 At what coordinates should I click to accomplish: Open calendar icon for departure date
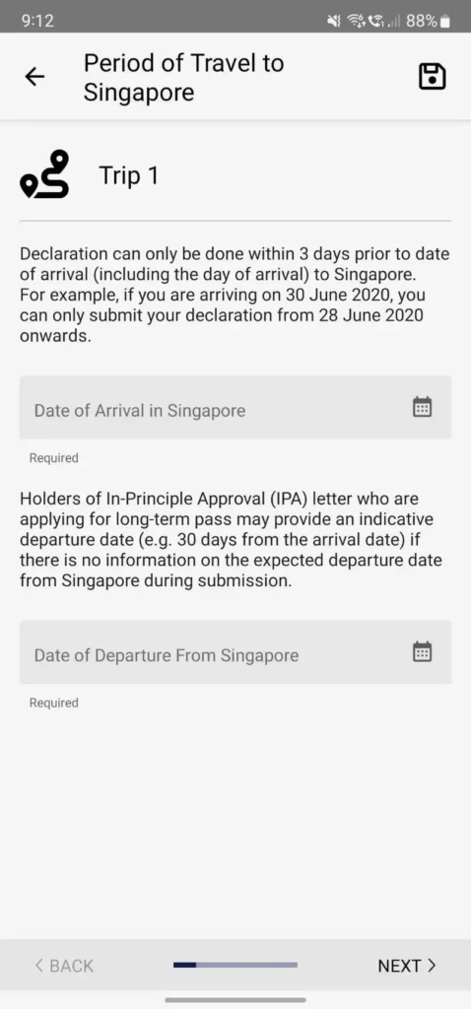tap(422, 652)
